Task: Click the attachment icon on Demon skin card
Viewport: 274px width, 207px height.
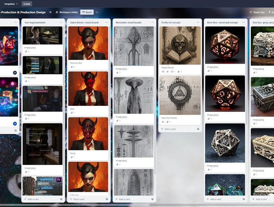Action: [72, 67]
